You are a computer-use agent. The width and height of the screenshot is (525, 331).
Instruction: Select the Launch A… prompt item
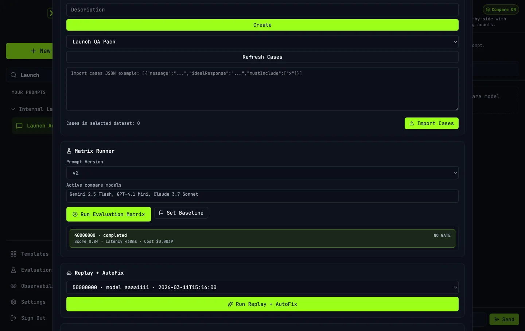(32, 126)
